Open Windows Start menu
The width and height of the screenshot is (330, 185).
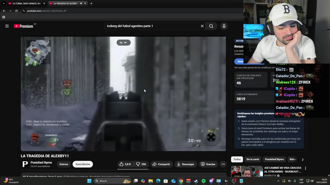point(89,181)
